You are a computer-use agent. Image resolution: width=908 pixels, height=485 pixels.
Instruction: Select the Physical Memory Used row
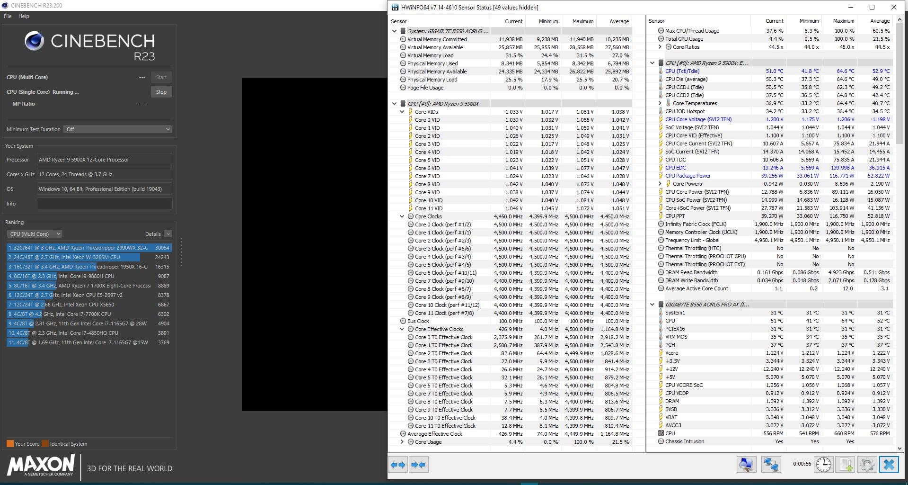pos(510,63)
